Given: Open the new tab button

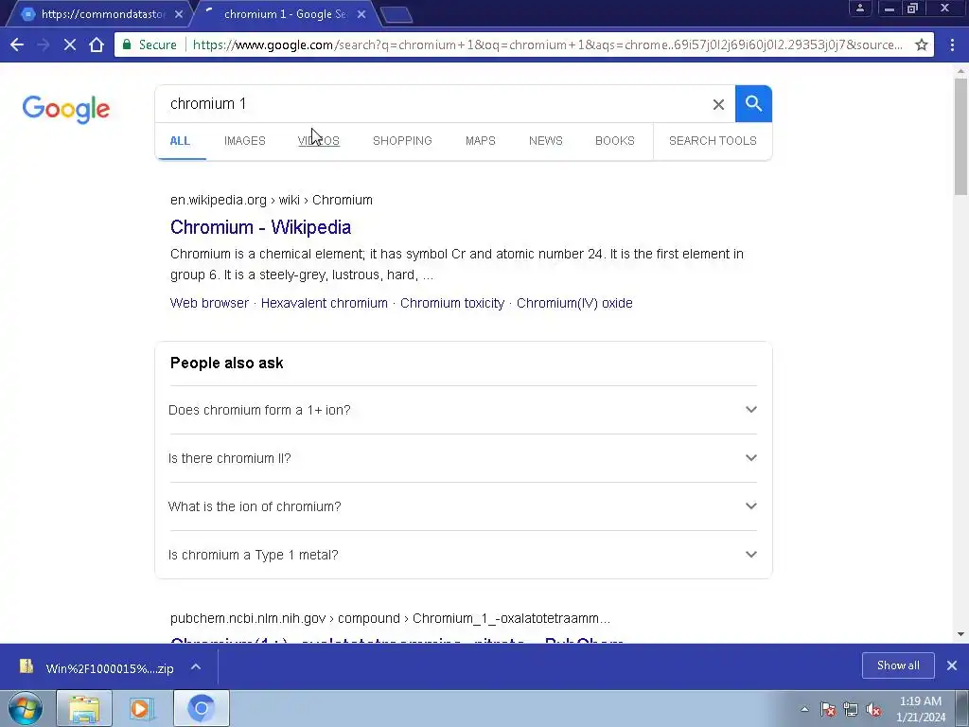Looking at the screenshot, I should point(396,15).
